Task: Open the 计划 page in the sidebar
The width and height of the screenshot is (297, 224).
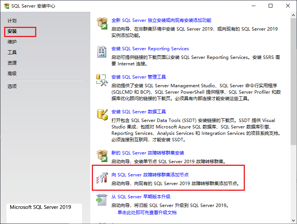Action: (12, 21)
